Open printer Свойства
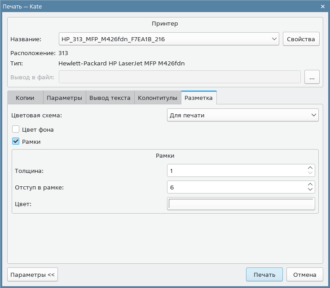This screenshot has height=288, width=330. click(301, 39)
